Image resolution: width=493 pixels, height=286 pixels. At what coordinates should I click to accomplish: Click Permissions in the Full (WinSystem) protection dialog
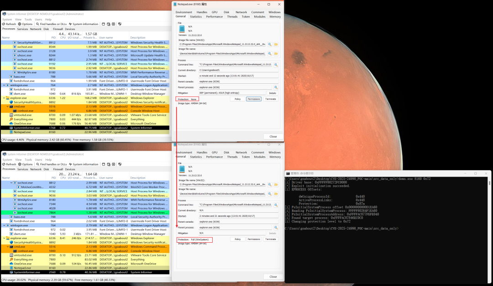click(x=254, y=239)
